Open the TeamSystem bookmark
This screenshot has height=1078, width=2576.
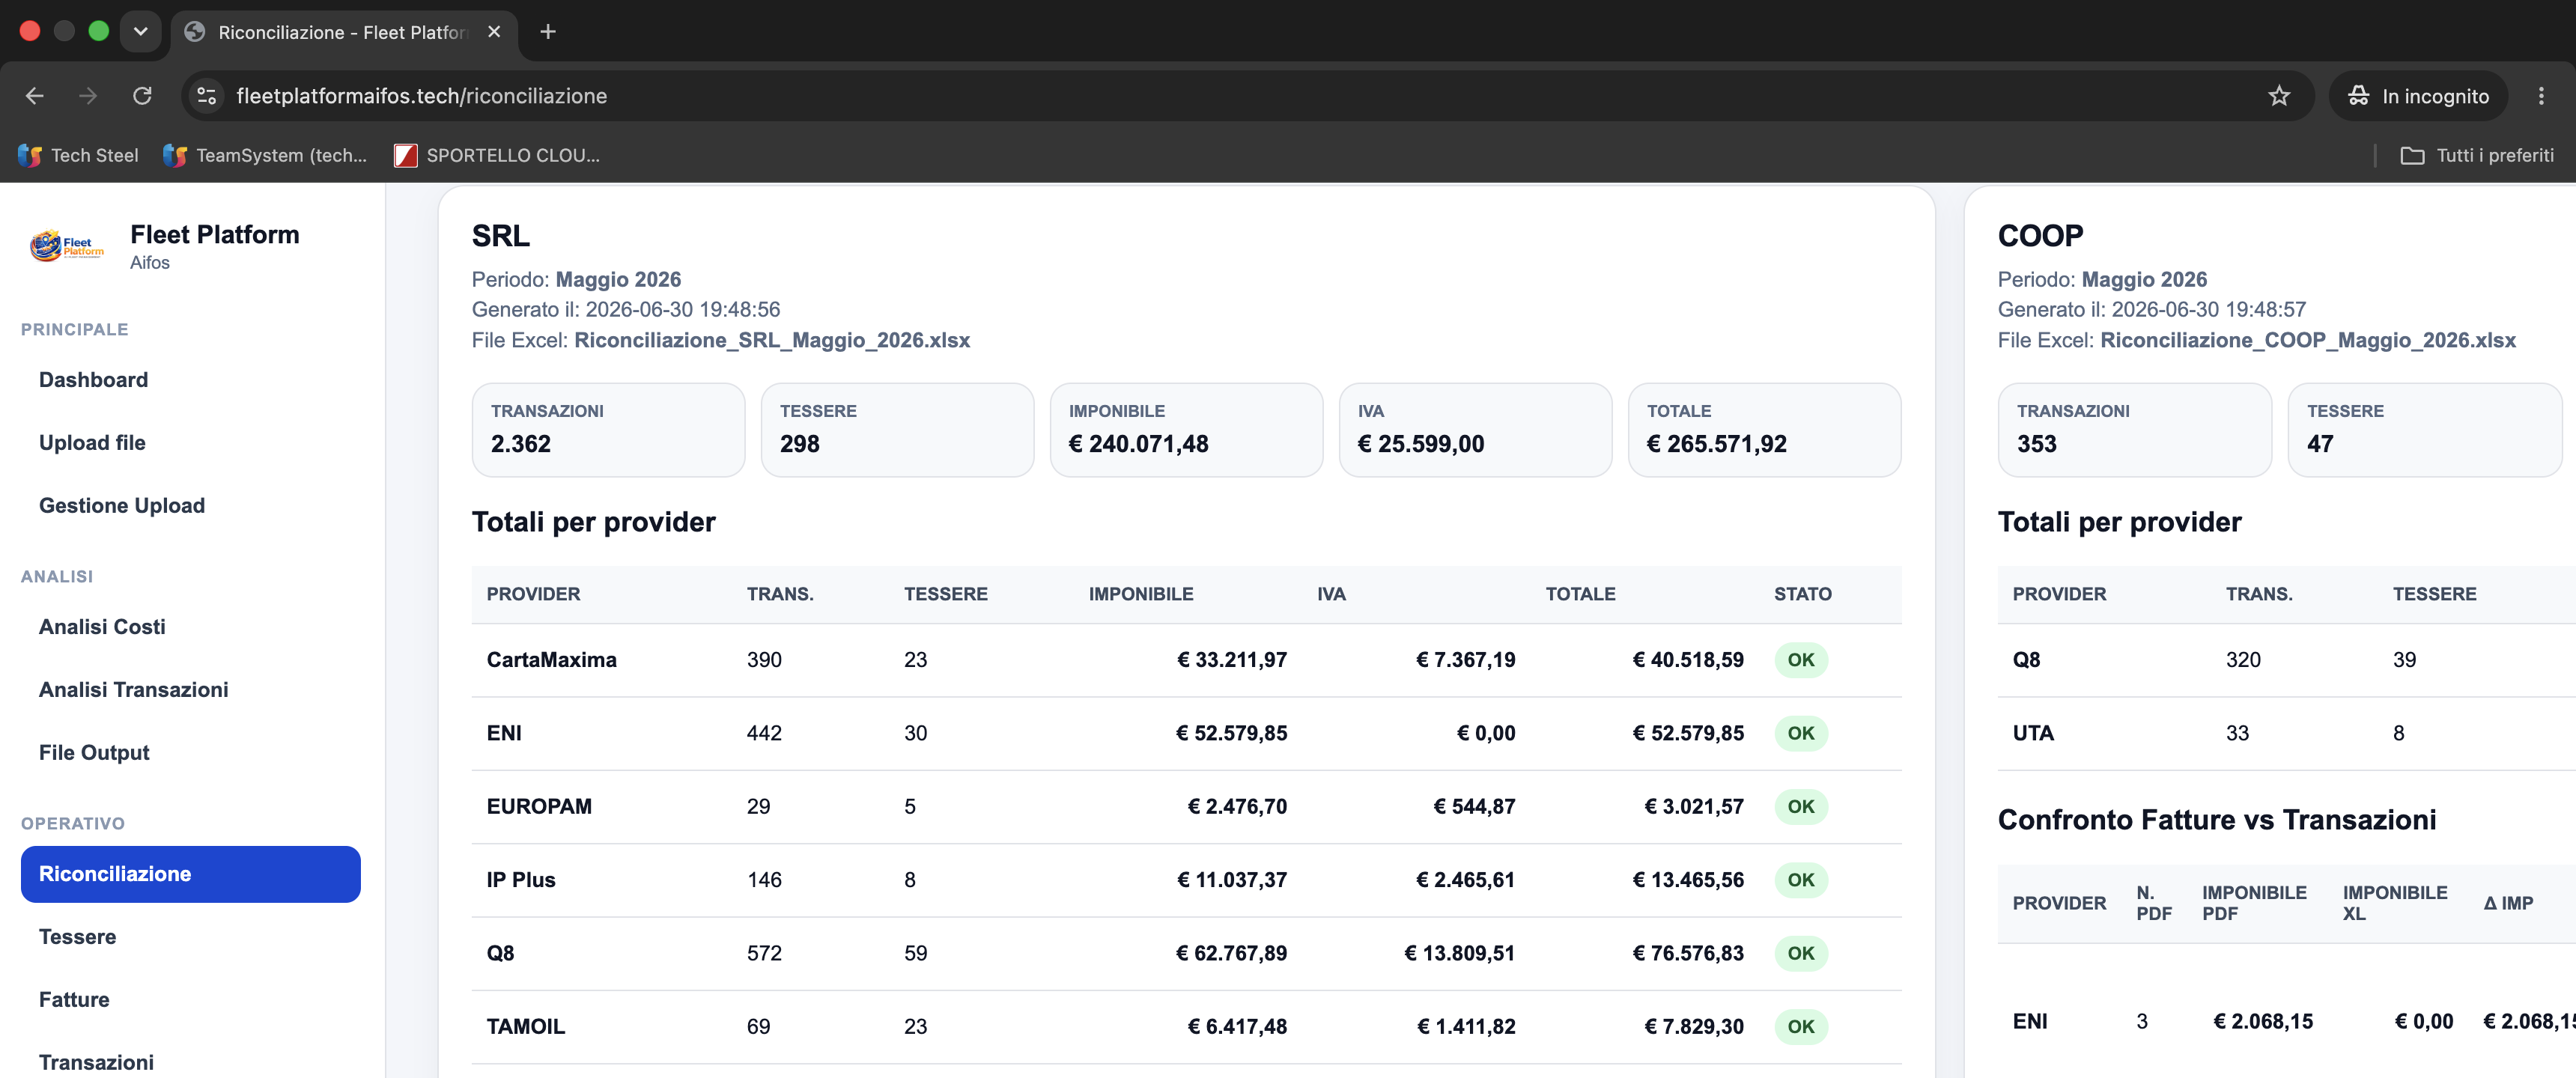tap(265, 155)
